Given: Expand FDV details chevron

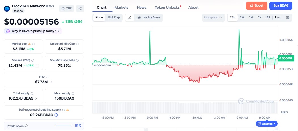Looking at the screenshot, I should tap(52, 82).
